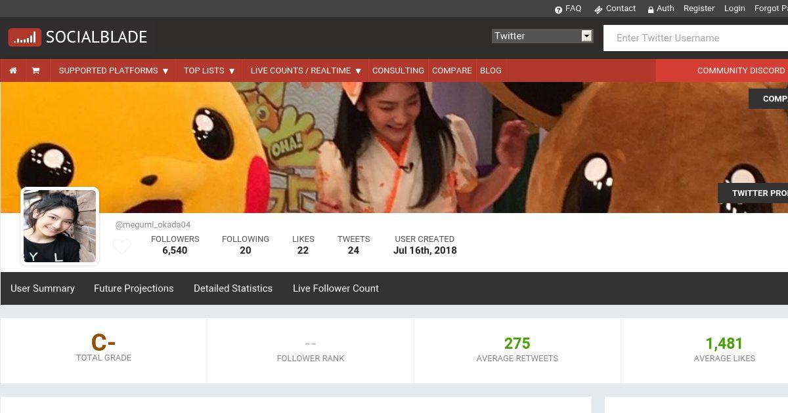Click the Tweets count 24
Image resolution: width=788 pixels, height=413 pixels.
pyautogui.click(x=353, y=250)
